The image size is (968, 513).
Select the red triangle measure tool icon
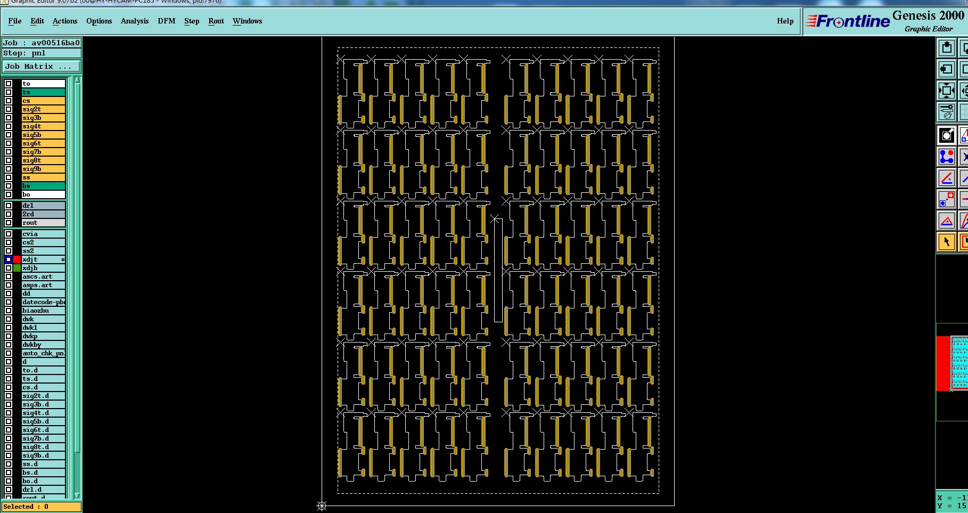(946, 221)
